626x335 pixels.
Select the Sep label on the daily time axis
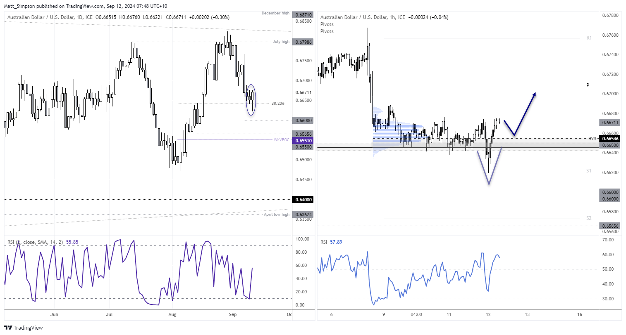[x=233, y=314]
